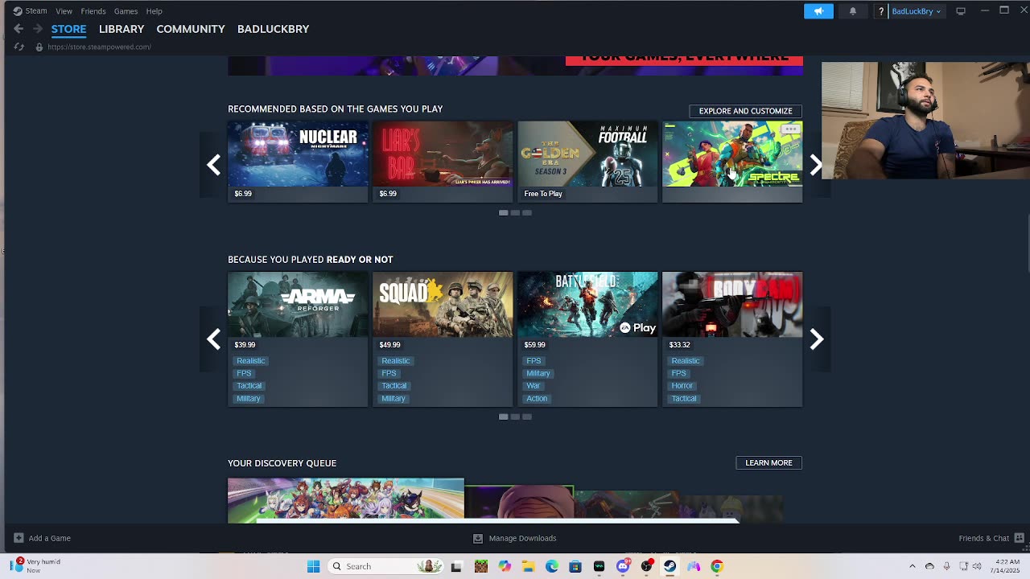This screenshot has height=579, width=1030.
Task: Switch to Big Picture mode icon
Action: tap(961, 11)
